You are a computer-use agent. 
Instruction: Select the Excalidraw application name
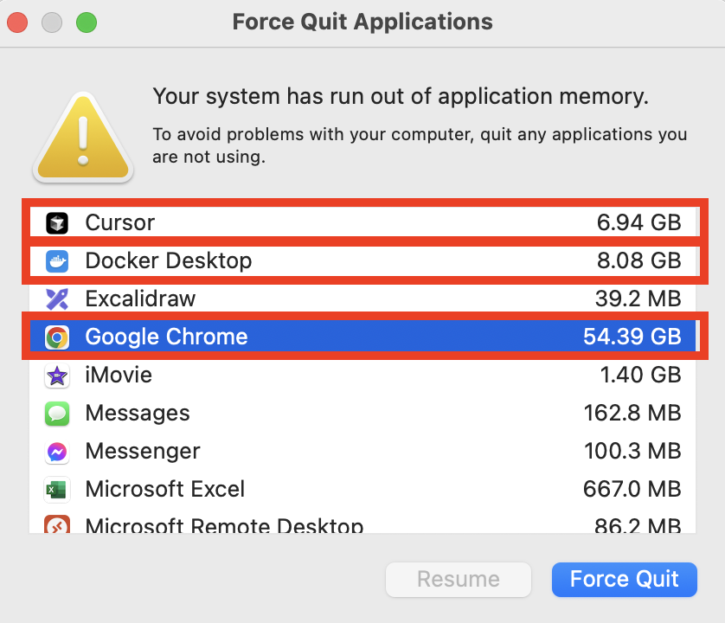coord(140,299)
